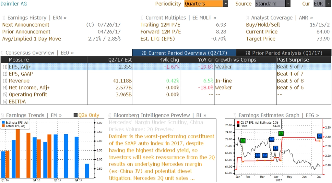The height and width of the screenshot is (183, 332).
Task: Open the Mercedes' Margin Under Scrutiny headline
Action: (156, 126)
